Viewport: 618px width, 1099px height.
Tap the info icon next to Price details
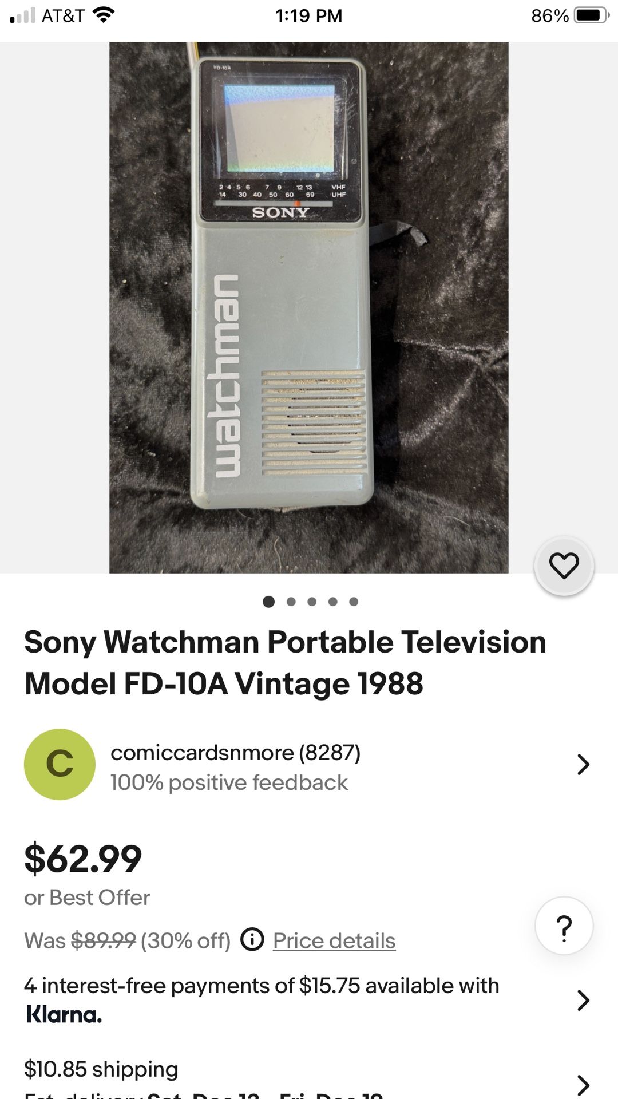coord(252,940)
